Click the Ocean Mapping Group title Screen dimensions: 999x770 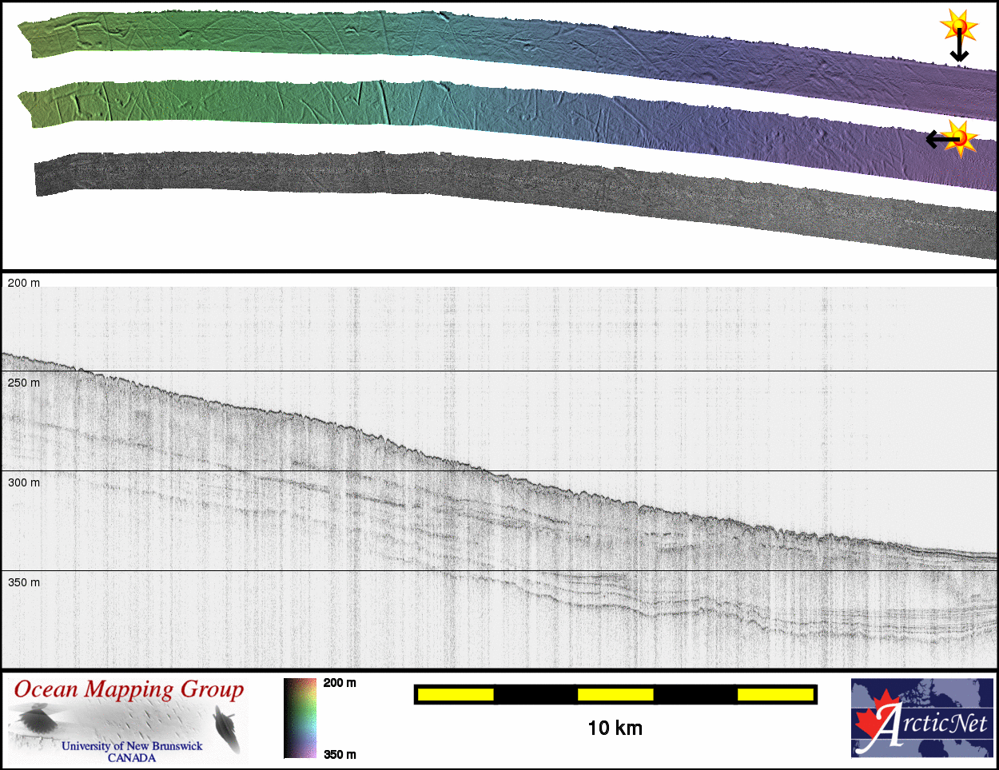pos(129,690)
